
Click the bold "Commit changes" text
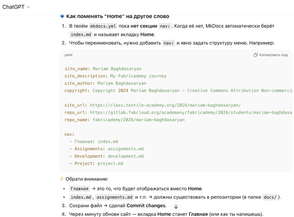pos(146,206)
